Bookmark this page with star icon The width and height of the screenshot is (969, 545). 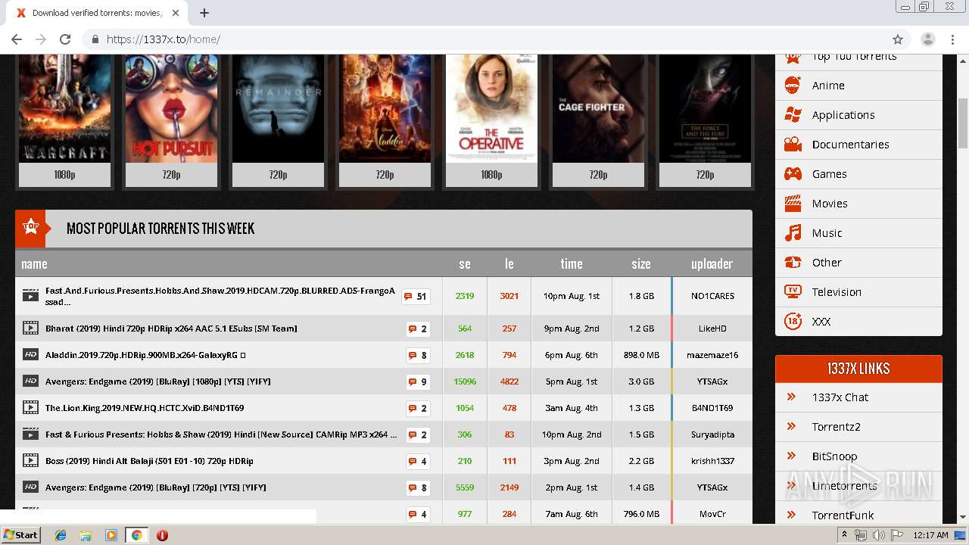(898, 39)
